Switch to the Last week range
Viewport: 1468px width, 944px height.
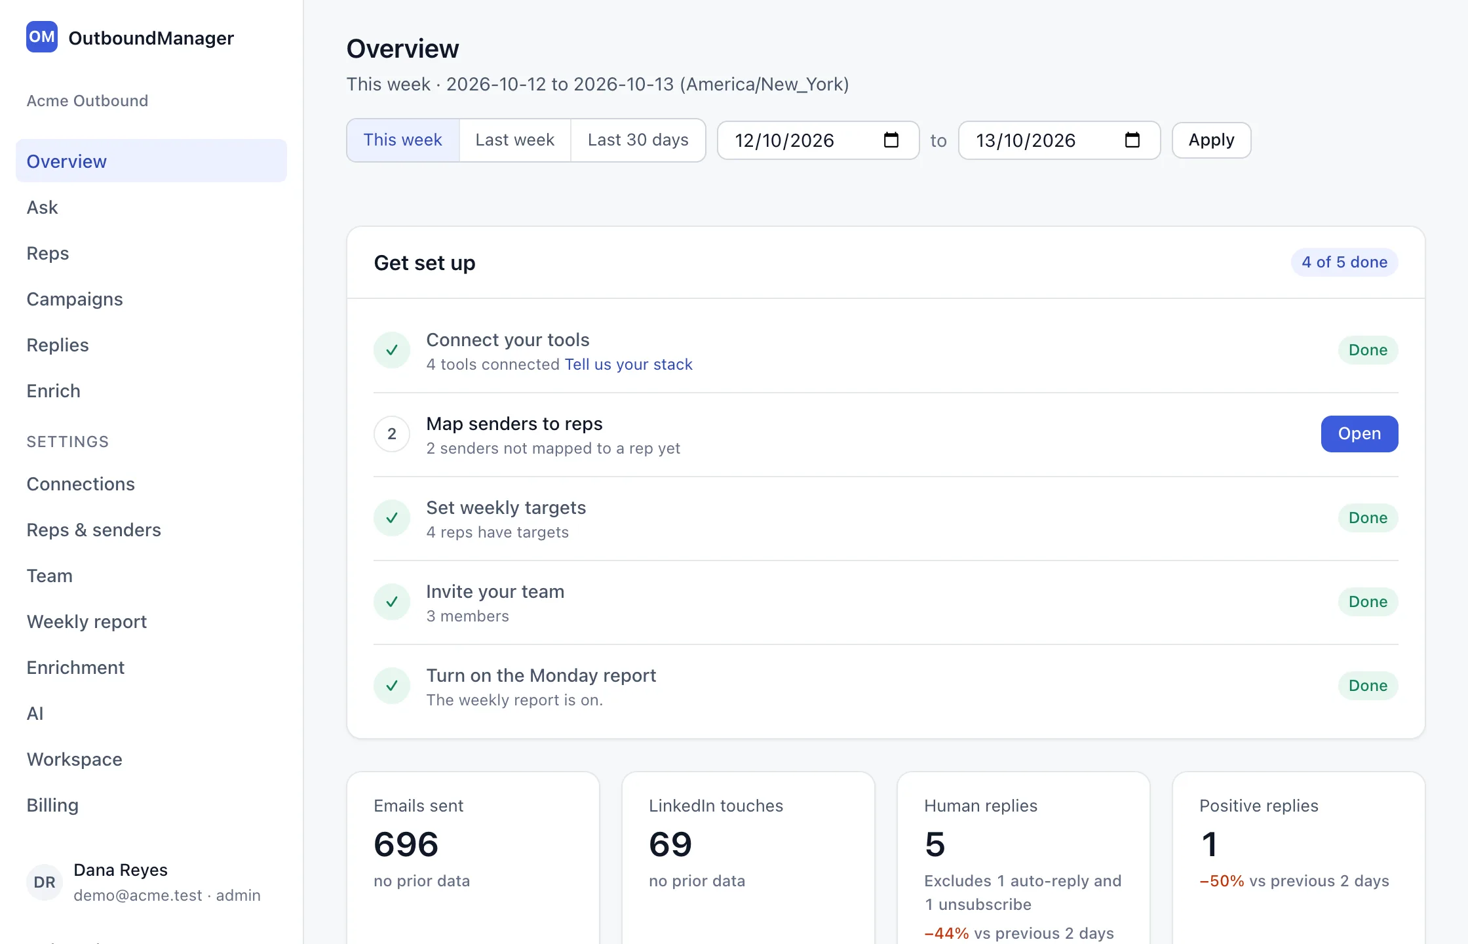tap(515, 140)
